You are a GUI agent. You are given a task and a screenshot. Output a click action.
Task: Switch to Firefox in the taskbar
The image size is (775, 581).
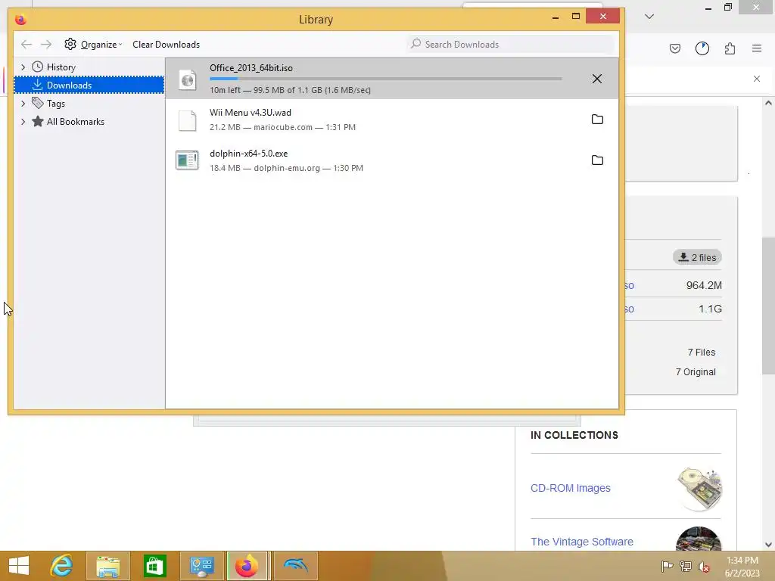coord(247,566)
